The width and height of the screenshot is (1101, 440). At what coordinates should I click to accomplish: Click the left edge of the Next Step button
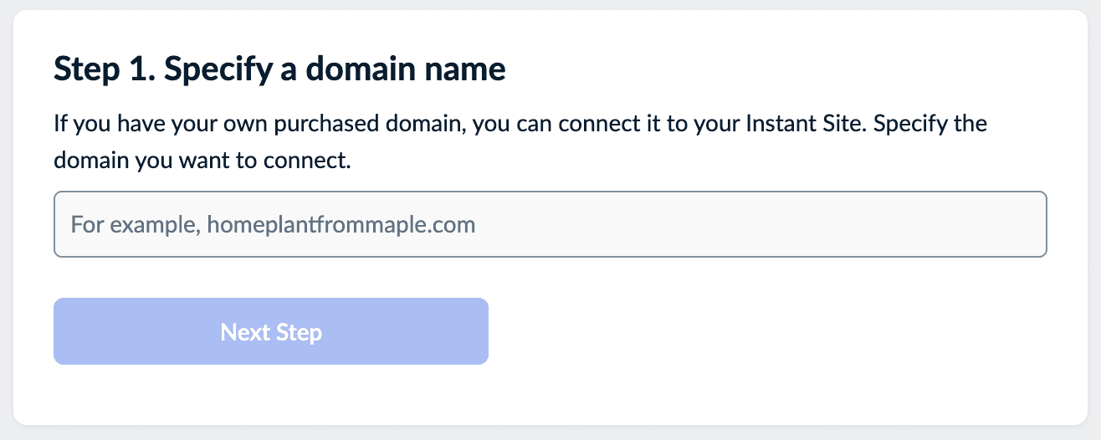[x=62, y=331]
